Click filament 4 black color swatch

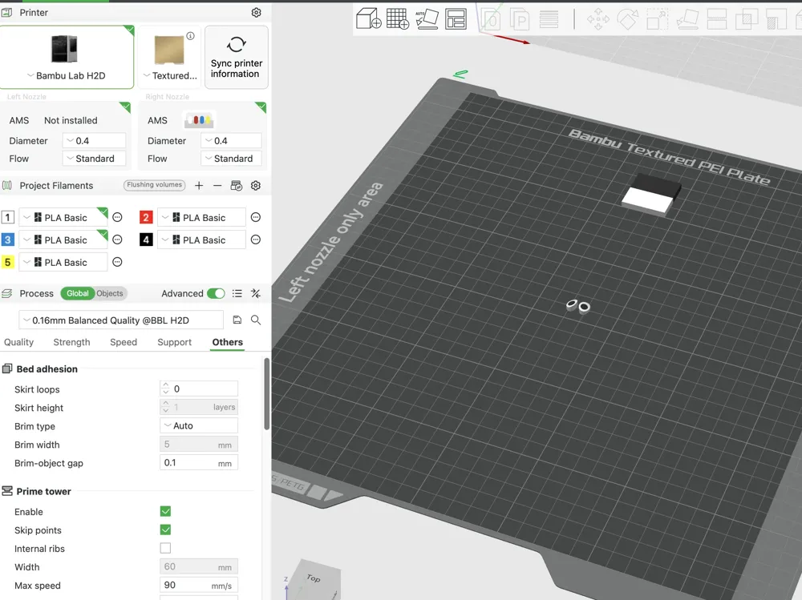click(x=146, y=240)
